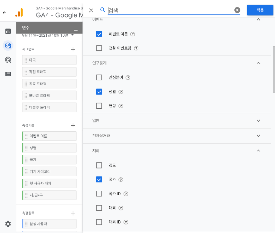The width and height of the screenshot is (278, 234).
Task: Click the back arrow icon
Action: click(4, 13)
